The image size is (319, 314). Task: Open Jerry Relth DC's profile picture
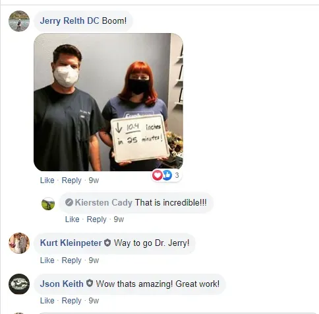(19, 21)
